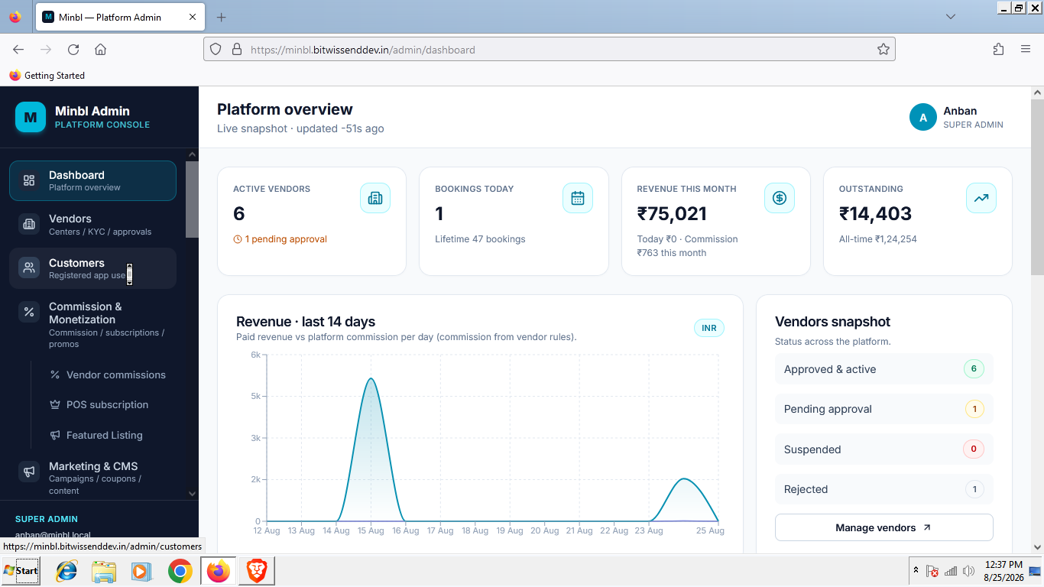The height and width of the screenshot is (587, 1044).
Task: Click the Minbl M logo in sidebar
Action: click(31, 117)
